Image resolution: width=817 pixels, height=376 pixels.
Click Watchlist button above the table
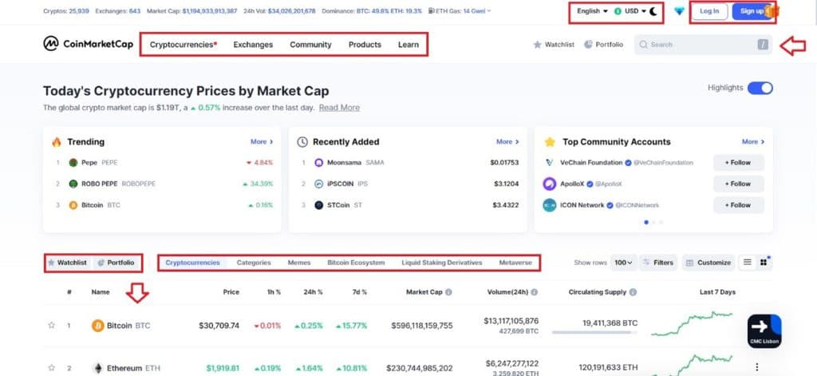[x=67, y=263]
